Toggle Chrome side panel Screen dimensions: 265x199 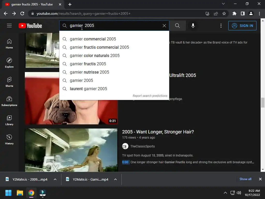tap(243, 13)
